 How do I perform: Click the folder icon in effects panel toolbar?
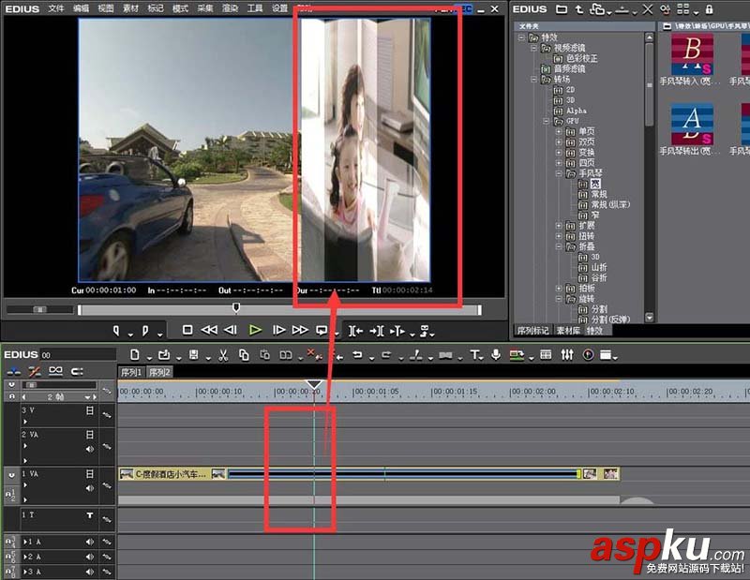pyautogui.click(x=562, y=9)
